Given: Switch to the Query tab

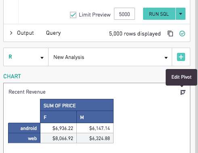Looking at the screenshot, I should [x=53, y=33].
